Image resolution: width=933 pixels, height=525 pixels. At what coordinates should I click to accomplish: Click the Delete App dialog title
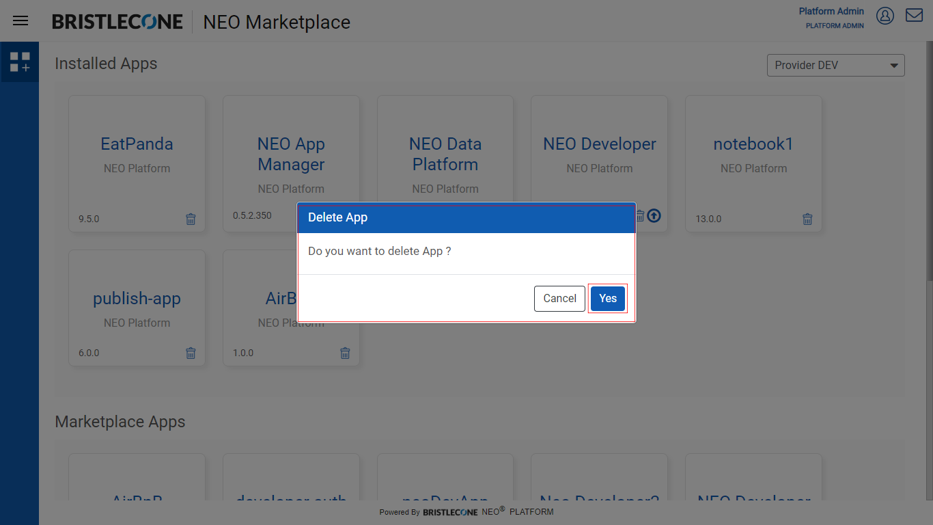coord(337,217)
